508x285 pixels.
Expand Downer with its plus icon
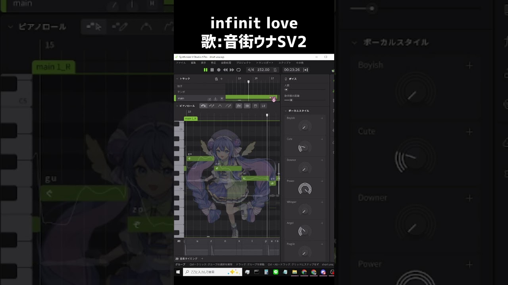coord(322,160)
